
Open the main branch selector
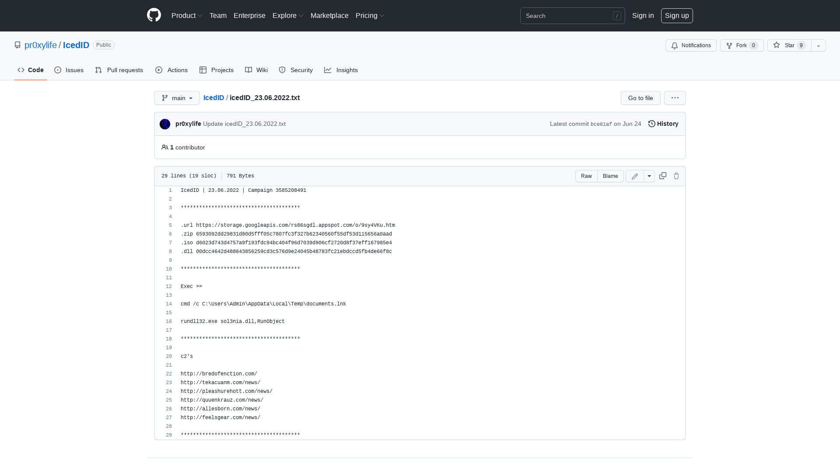coord(177,98)
